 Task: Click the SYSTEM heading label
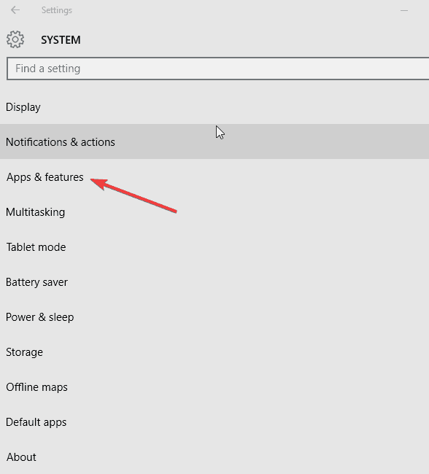click(61, 40)
